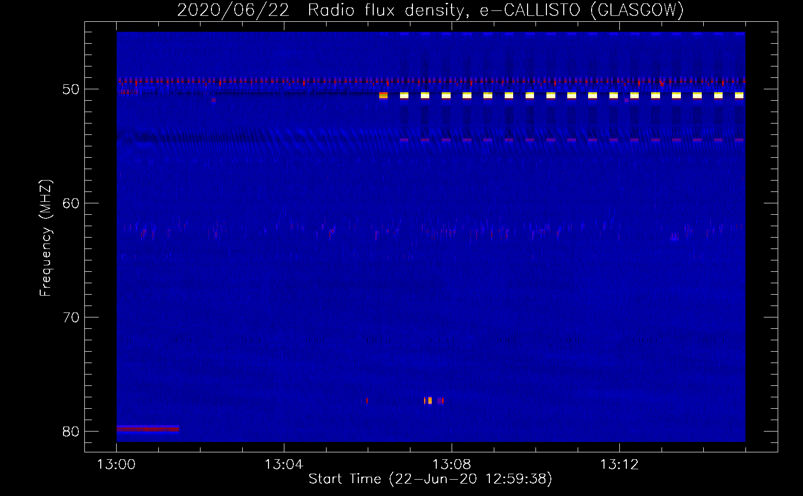Click the bright orange burst near 77 MHz
803x496 pixels.
click(430, 400)
